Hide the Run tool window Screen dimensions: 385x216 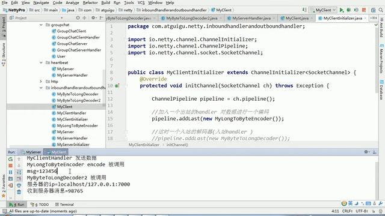point(375,152)
